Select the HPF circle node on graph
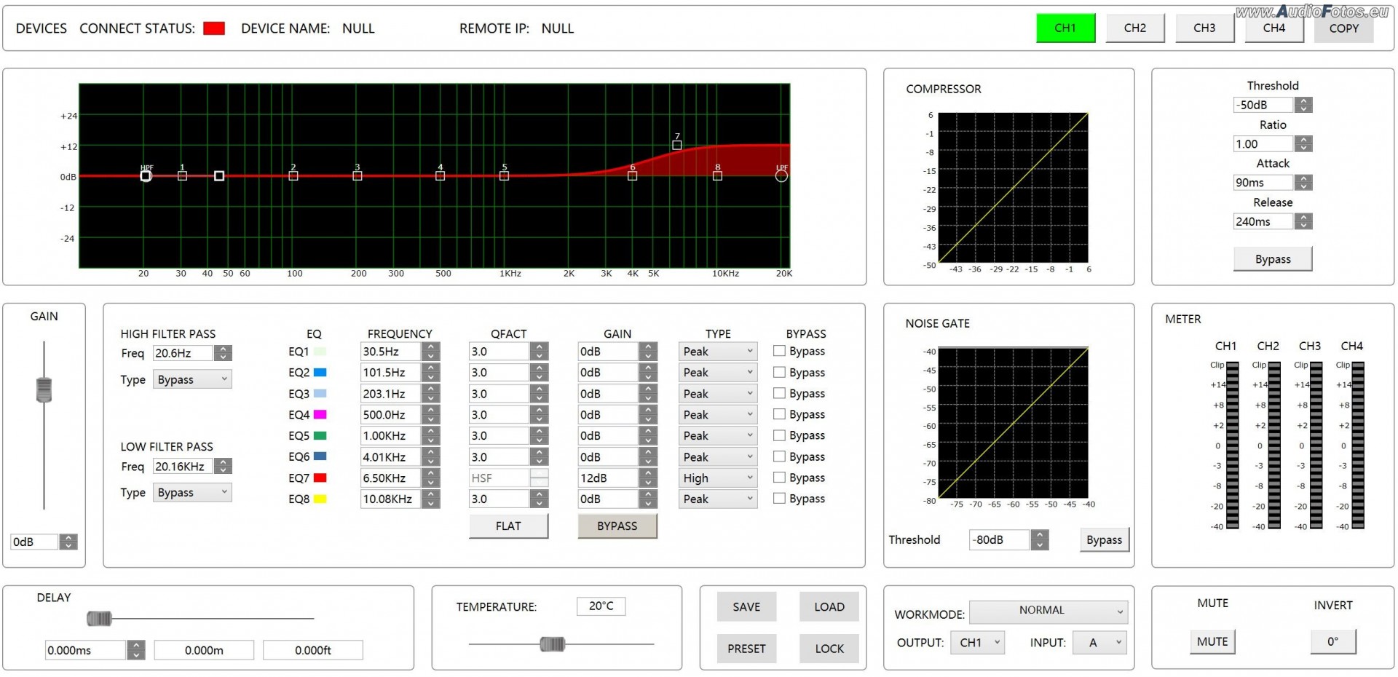 [x=146, y=175]
